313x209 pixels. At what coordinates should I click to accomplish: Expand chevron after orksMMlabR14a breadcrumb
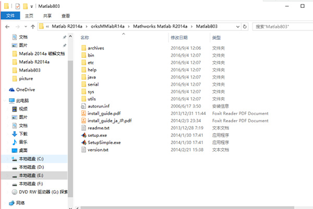129,27
